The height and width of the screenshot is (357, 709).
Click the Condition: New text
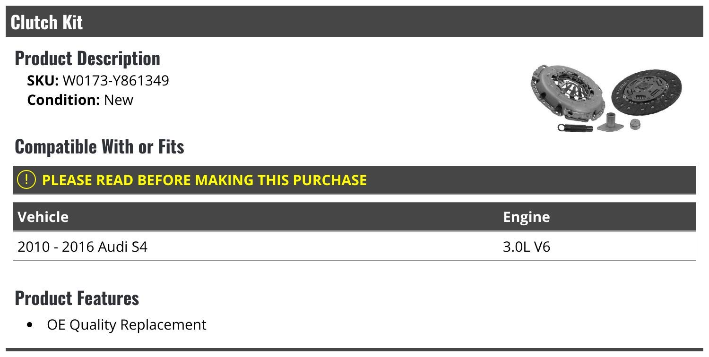pos(80,100)
